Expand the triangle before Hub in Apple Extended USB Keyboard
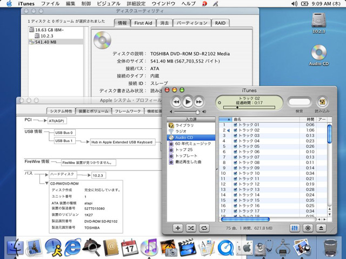 (x=88, y=142)
